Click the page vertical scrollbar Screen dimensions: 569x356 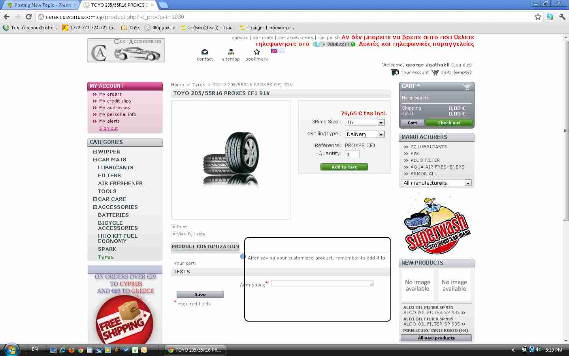click(565, 131)
